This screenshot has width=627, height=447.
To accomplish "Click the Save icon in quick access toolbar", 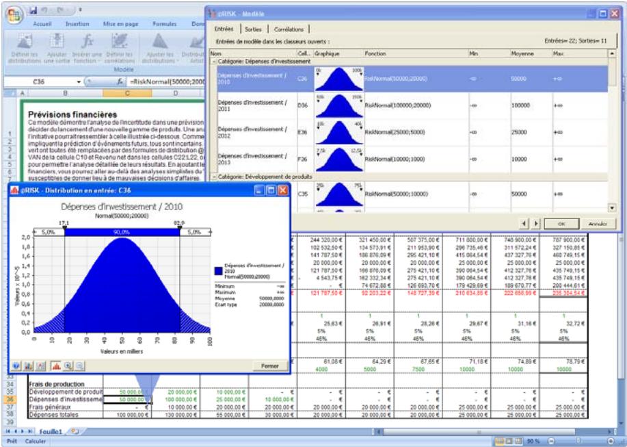I will point(33,10).
